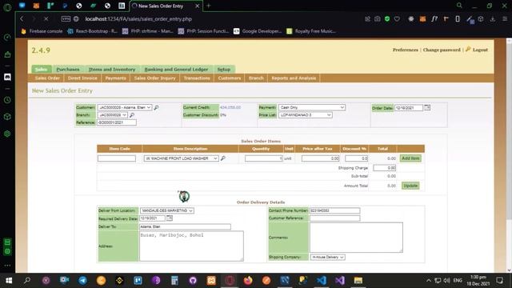Click the green shield ad blocker icon
Image resolution: width=512 pixels, height=288 pixels.
click(387, 19)
